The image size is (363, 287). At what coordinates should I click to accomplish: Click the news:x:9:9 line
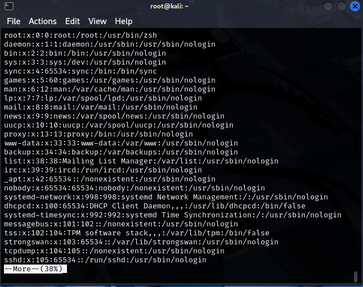click(114, 116)
